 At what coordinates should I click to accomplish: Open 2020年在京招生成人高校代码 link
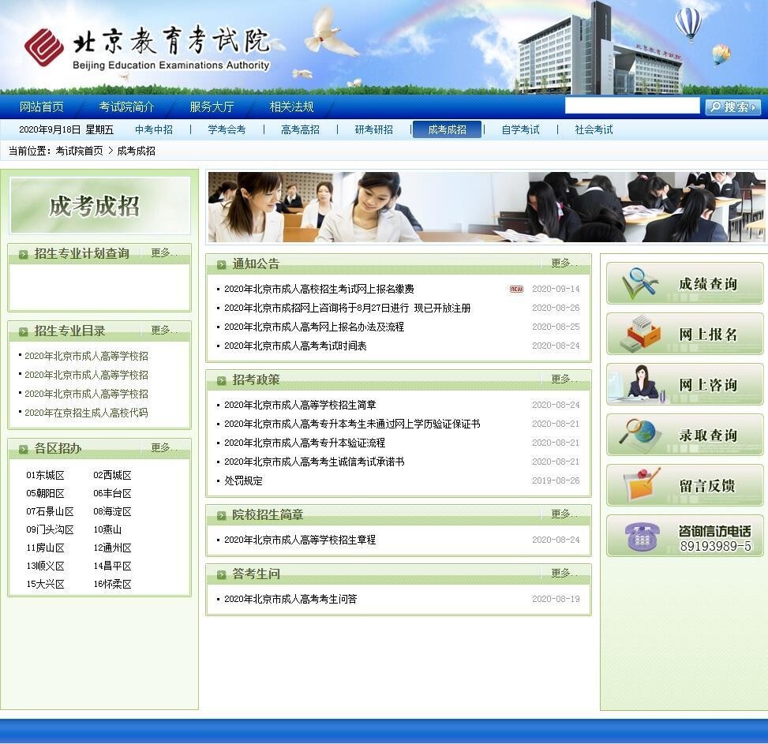coord(86,413)
